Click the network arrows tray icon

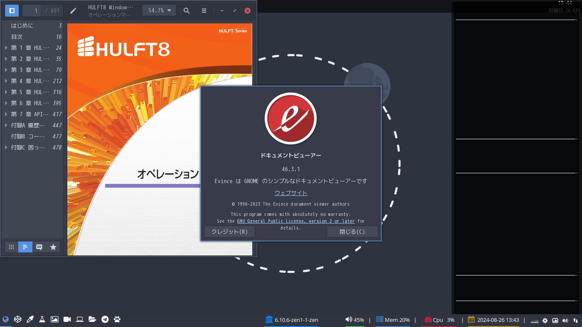(576, 321)
